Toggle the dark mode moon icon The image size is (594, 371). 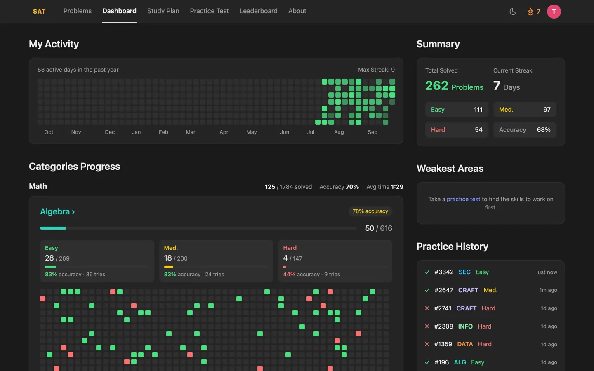[513, 12]
